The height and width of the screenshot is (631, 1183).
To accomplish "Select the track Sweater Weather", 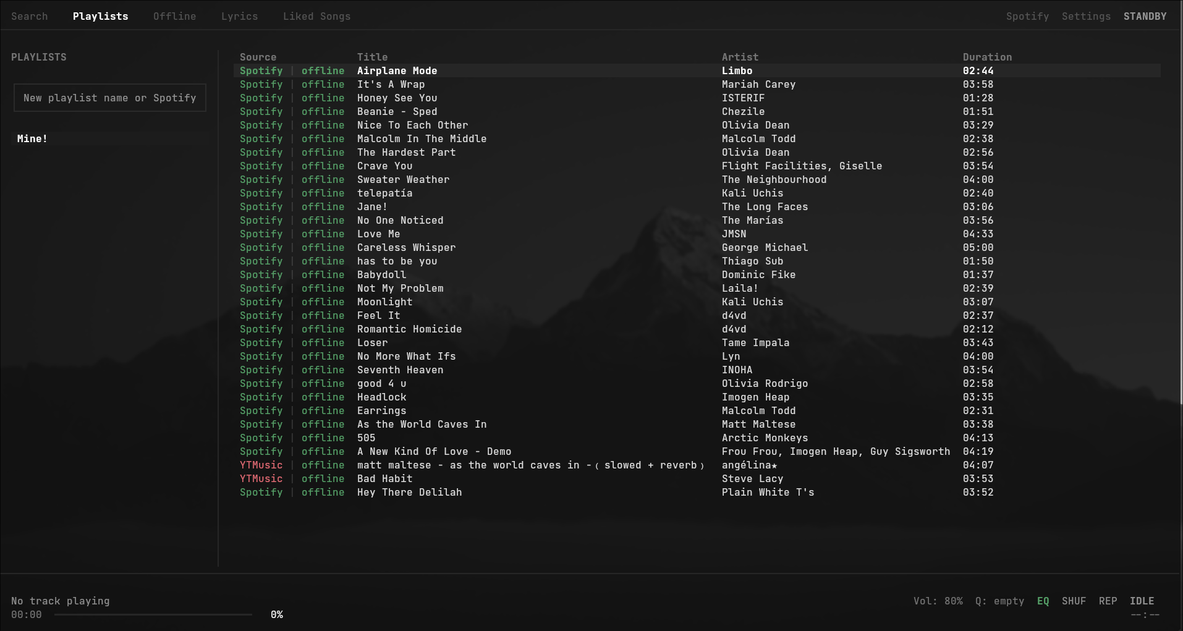I will tap(697, 179).
